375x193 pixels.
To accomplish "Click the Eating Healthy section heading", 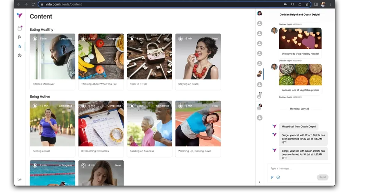I will tap(41, 30).
